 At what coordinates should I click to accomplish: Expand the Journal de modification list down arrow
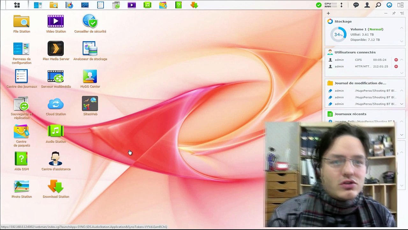tap(402, 104)
